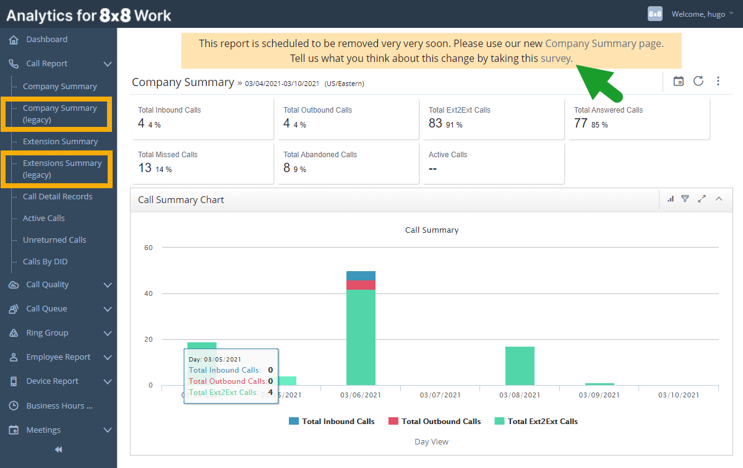Refresh the Company Summary report
743x468 pixels.
pos(698,81)
